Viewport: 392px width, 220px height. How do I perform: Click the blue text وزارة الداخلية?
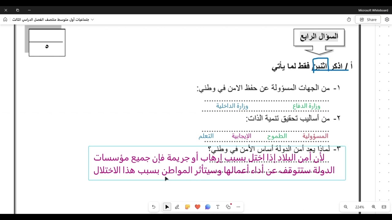[232, 106]
